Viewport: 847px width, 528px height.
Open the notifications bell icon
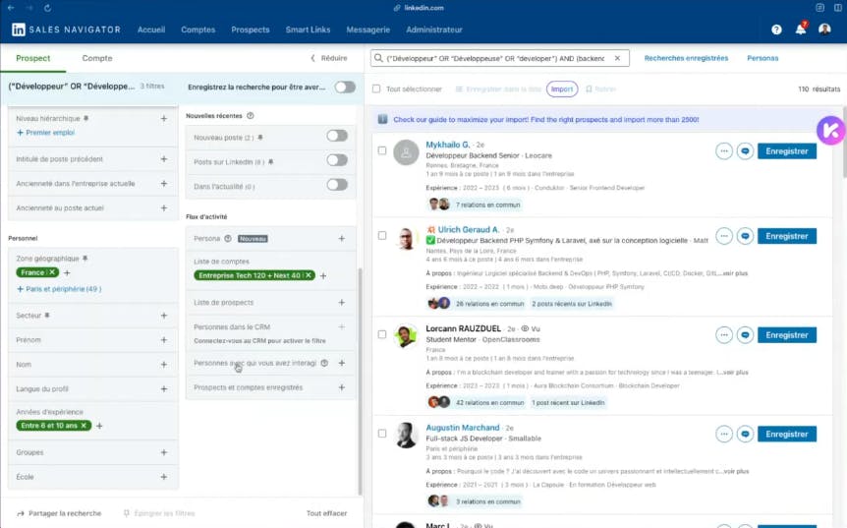point(800,29)
